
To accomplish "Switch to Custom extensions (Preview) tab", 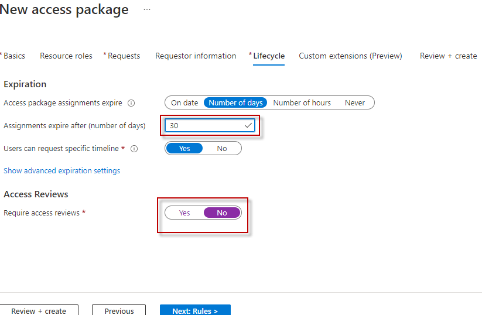I will [350, 56].
